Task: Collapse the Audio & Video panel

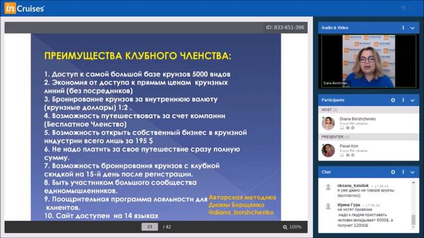Action: point(412,28)
